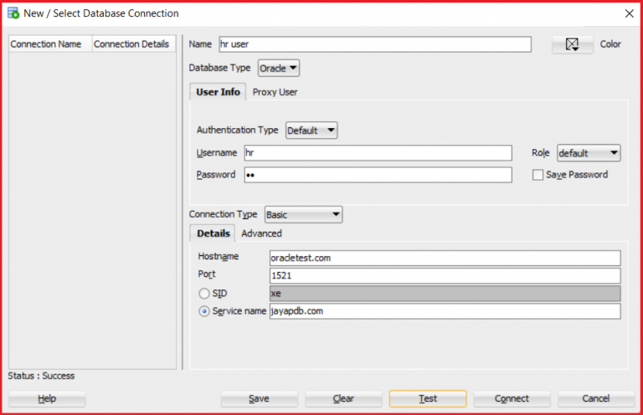Open the Role dropdown
The width and height of the screenshot is (643, 415).
point(589,153)
